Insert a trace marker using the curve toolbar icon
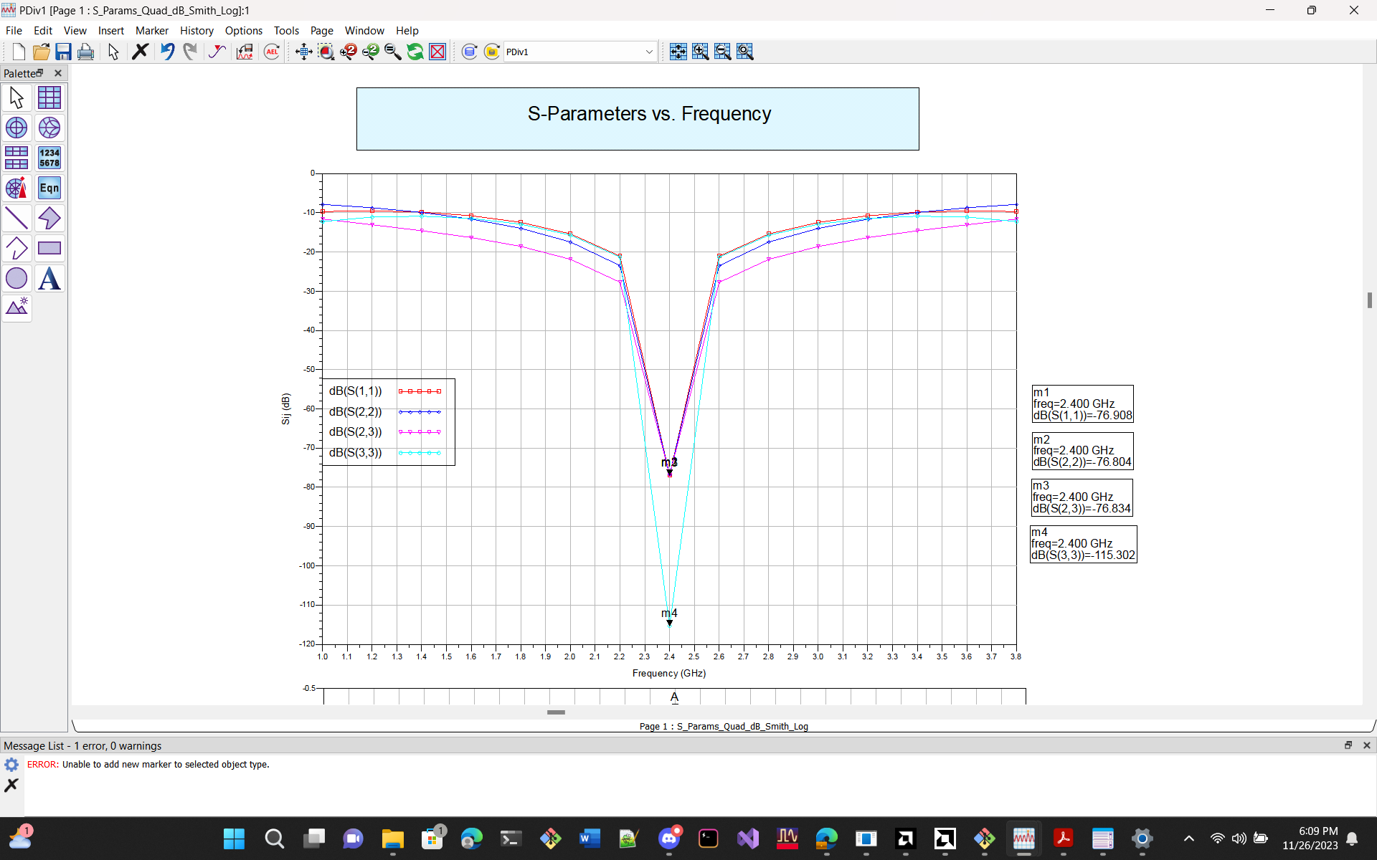1377x860 pixels. point(217,51)
